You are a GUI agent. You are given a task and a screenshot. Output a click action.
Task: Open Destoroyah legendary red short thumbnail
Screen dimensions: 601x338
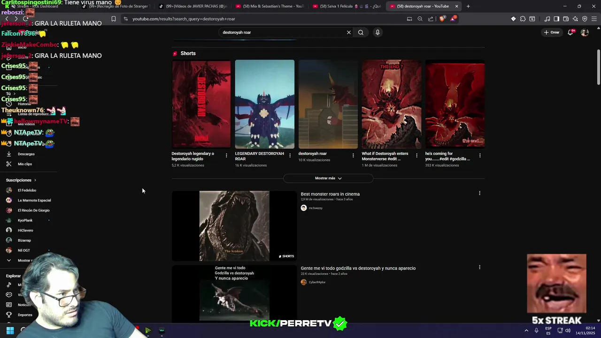(201, 104)
